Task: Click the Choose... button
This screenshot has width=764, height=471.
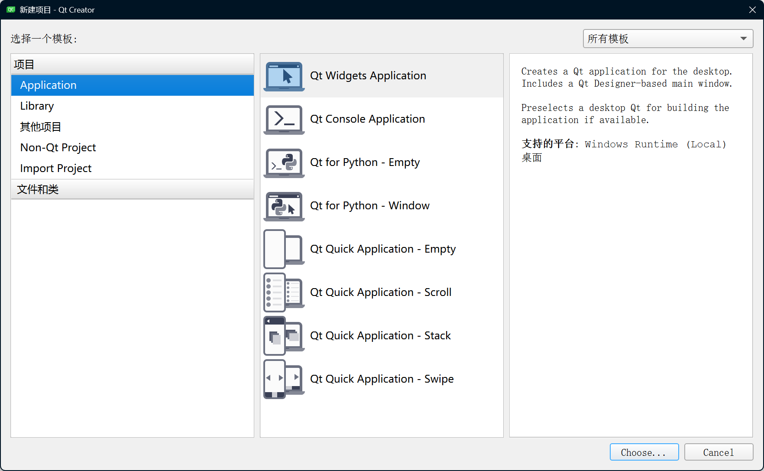Action: click(644, 452)
